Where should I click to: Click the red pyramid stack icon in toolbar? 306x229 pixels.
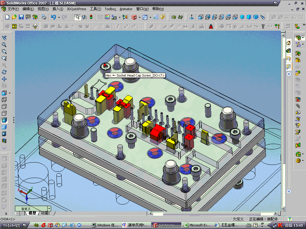pos(211,26)
